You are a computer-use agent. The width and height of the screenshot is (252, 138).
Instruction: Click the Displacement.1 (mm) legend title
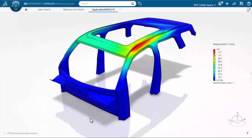point(224,44)
